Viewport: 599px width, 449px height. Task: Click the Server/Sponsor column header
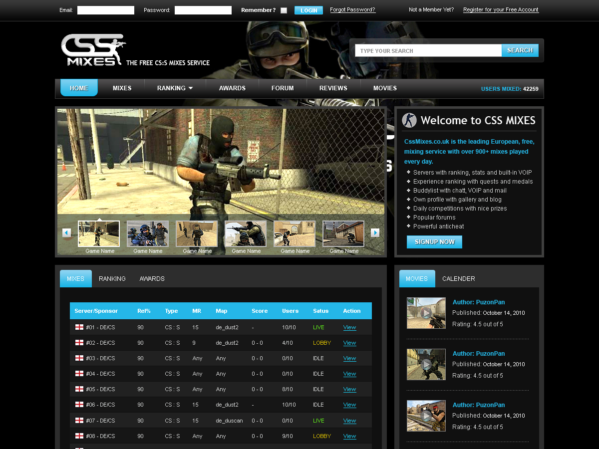tap(96, 311)
